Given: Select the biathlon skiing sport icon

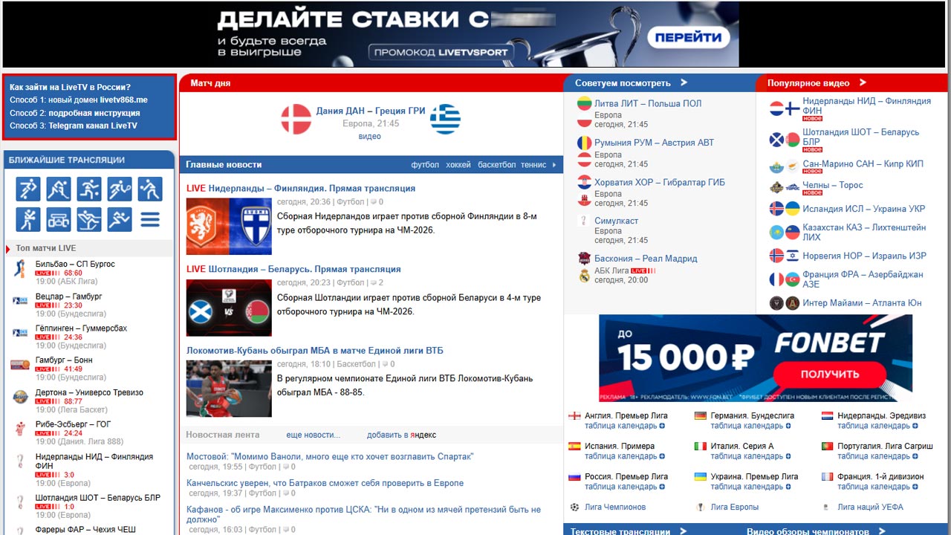Looking at the screenshot, I should [x=89, y=219].
